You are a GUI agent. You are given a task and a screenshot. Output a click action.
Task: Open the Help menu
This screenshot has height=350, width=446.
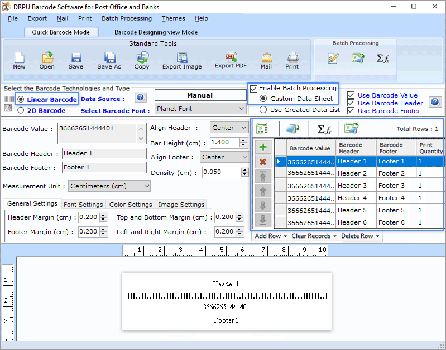[x=202, y=18]
